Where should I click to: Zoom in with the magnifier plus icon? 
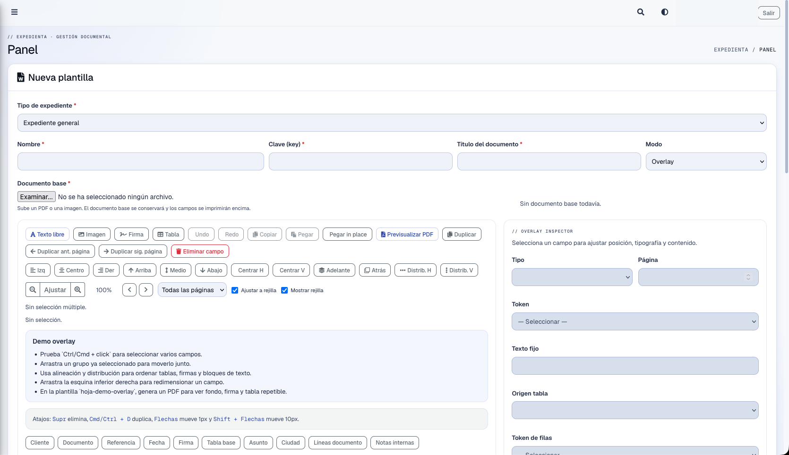tap(78, 290)
